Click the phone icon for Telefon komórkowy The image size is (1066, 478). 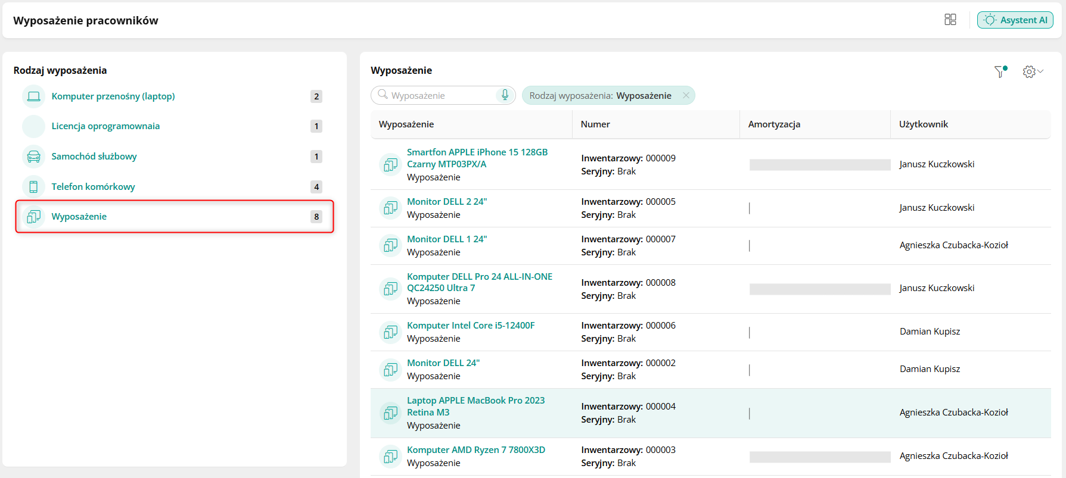[x=34, y=187]
